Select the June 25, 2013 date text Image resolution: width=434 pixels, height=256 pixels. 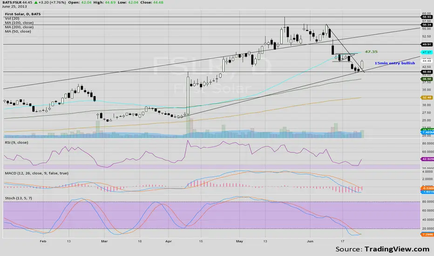tap(14, 7)
